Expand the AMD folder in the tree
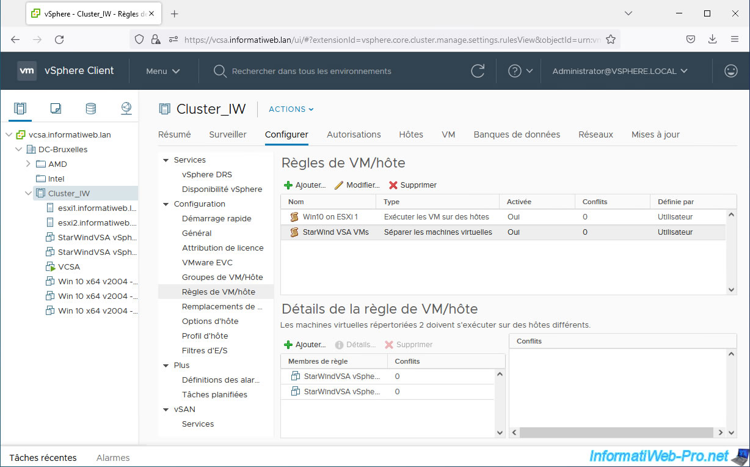The image size is (750, 467). click(x=28, y=164)
